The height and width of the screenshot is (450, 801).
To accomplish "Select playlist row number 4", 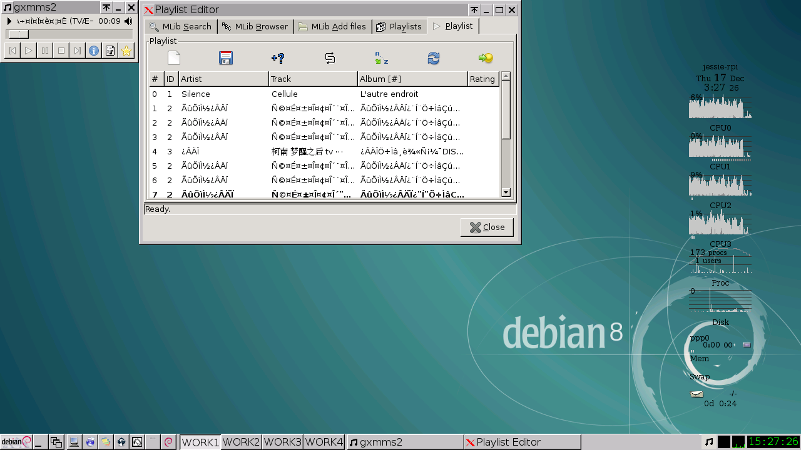I will (325, 151).
